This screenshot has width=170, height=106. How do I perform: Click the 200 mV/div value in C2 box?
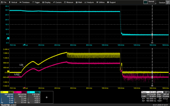(22, 94)
